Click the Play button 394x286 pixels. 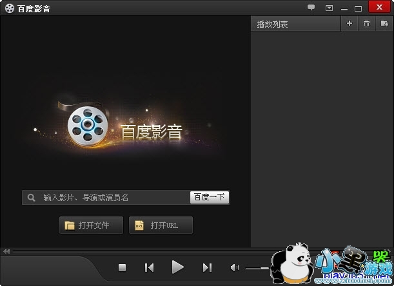point(177,267)
